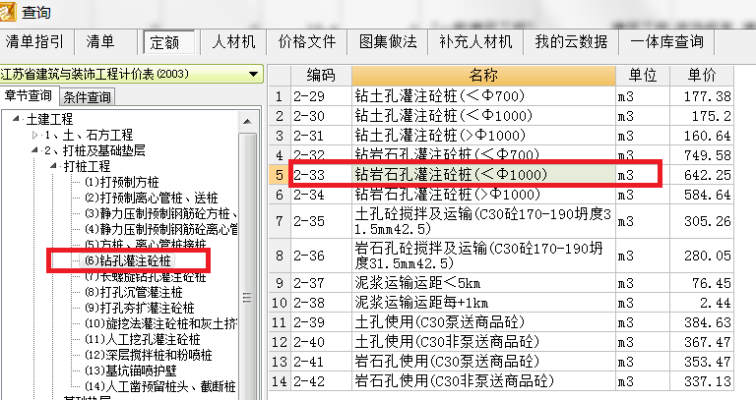The width and height of the screenshot is (756, 400).
Task: Select (6)钻孔灌注砼桩 tree item
Action: point(128,260)
